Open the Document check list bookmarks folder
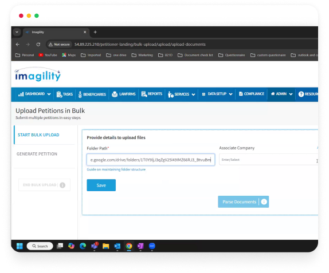This screenshot has height=273, width=329. [195, 55]
